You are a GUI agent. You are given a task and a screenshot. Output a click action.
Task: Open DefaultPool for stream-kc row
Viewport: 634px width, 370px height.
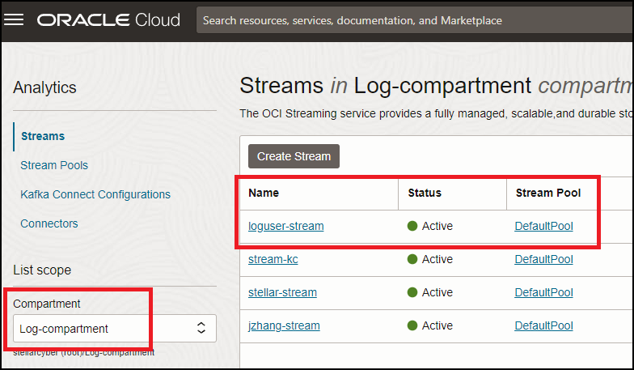pos(543,259)
